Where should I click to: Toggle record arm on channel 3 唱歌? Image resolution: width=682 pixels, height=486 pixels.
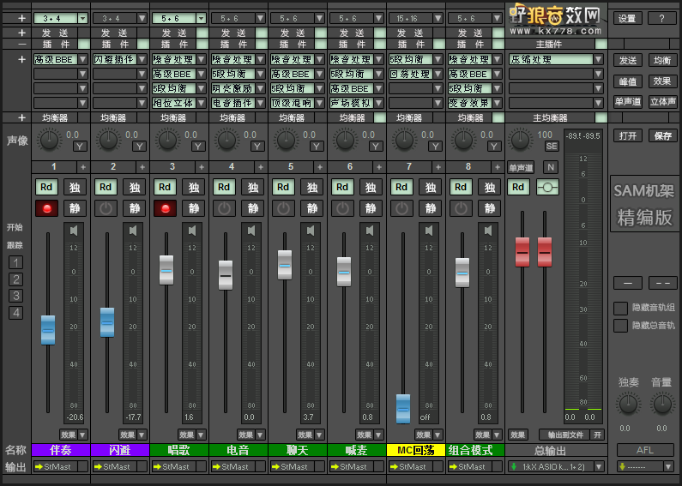(165, 208)
